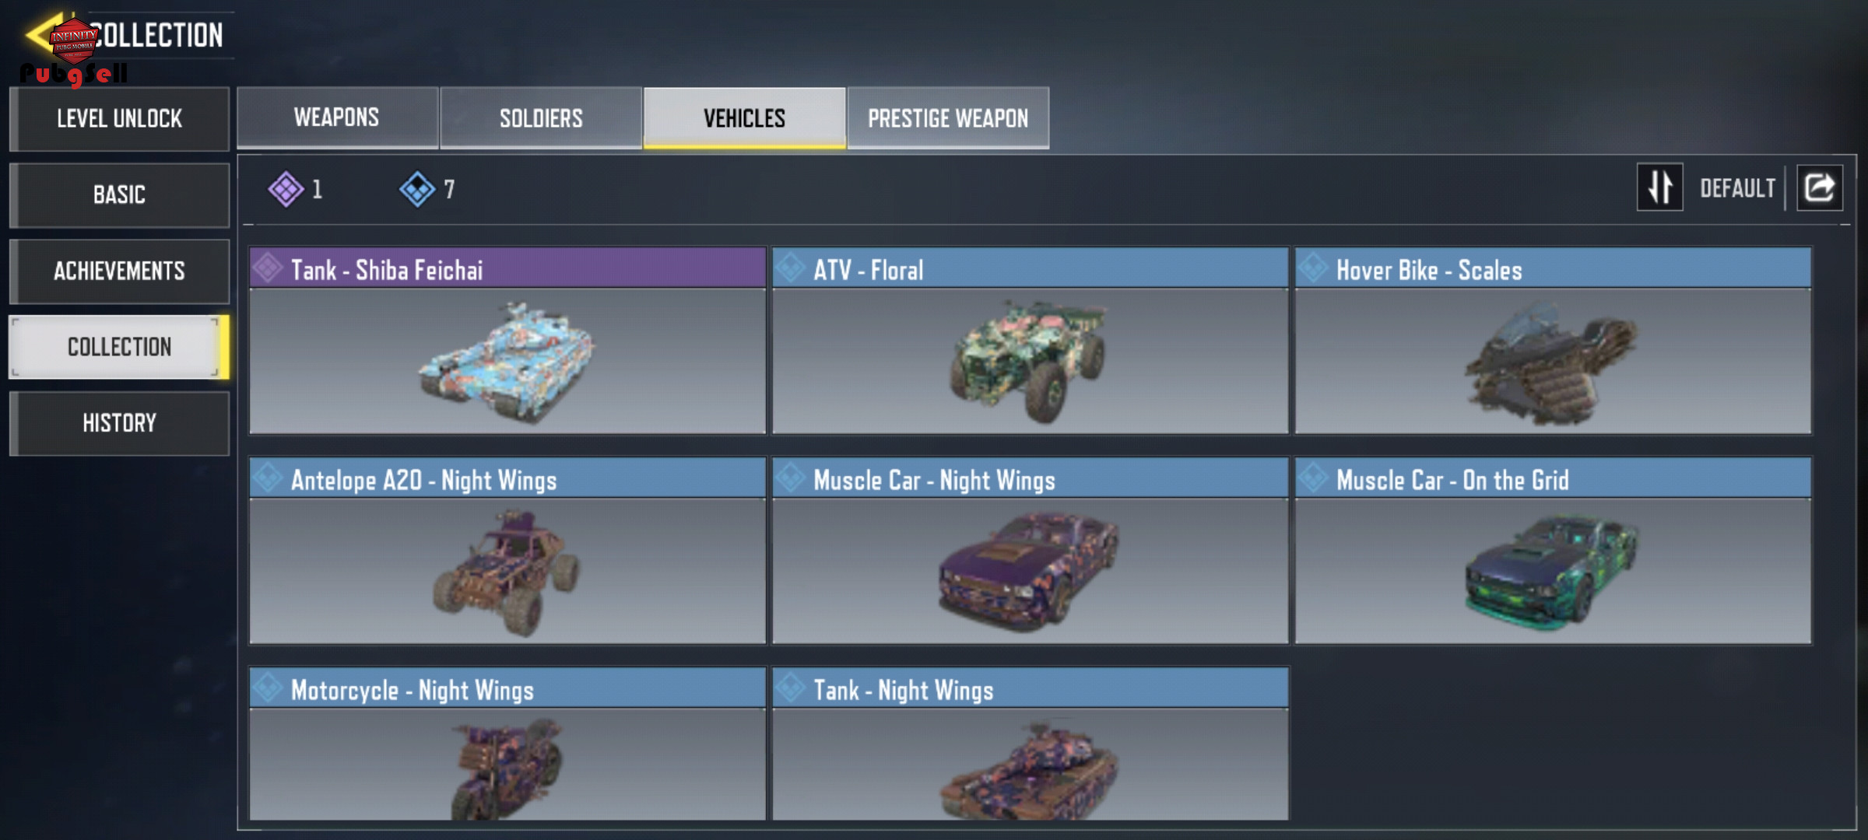Click rarity icon on Tank - Shiba Feichai
Image resolution: width=1868 pixels, height=840 pixels.
coord(268,268)
